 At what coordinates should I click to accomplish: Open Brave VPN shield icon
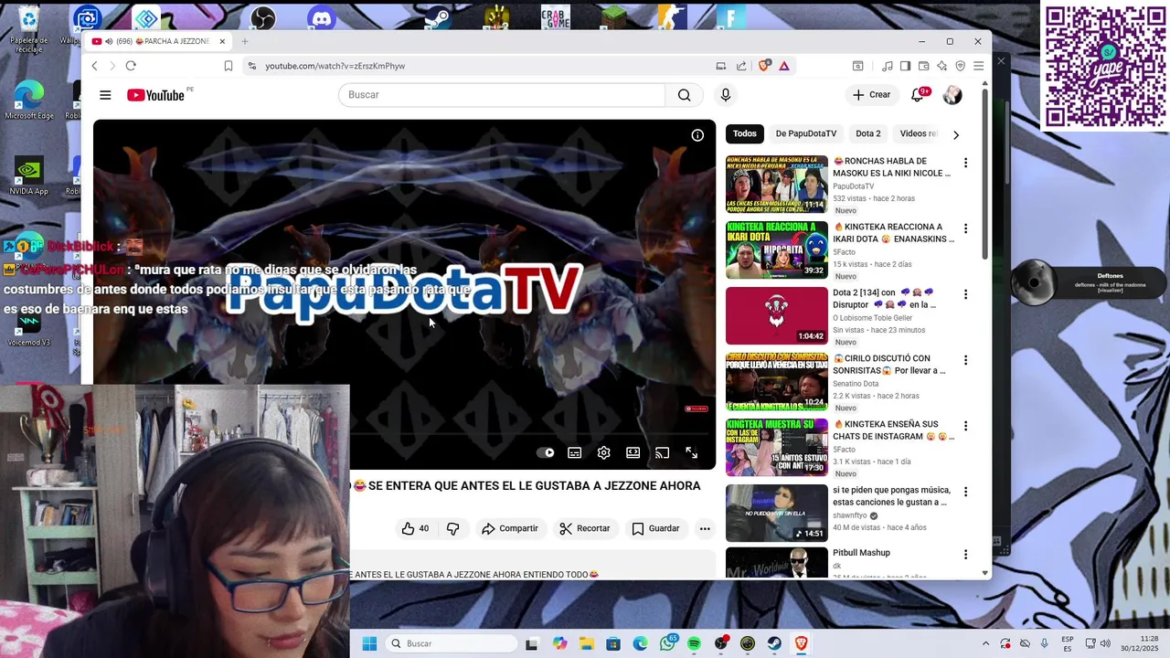[960, 66]
